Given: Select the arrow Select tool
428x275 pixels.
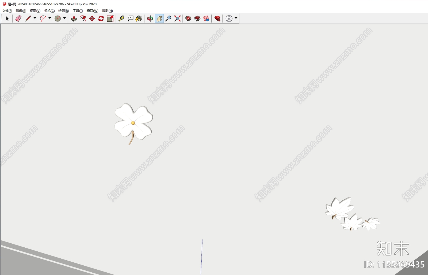Looking at the screenshot, I should point(7,18).
